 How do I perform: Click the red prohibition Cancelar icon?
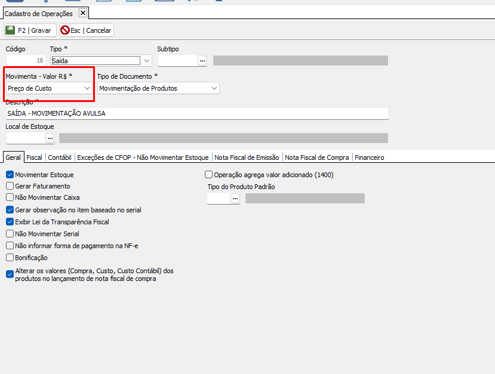(64, 30)
